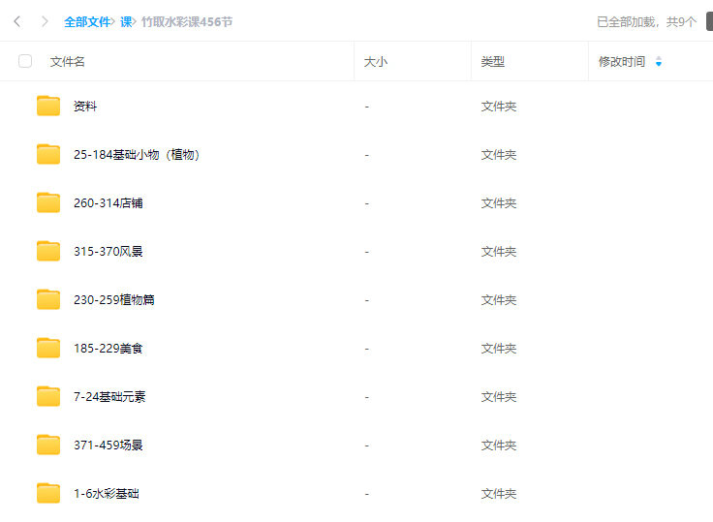Click the back navigation arrow
The image size is (713, 522).
pyautogui.click(x=17, y=21)
